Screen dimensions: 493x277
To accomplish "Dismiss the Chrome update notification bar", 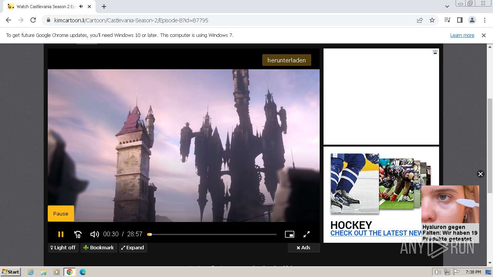I will click(484, 35).
